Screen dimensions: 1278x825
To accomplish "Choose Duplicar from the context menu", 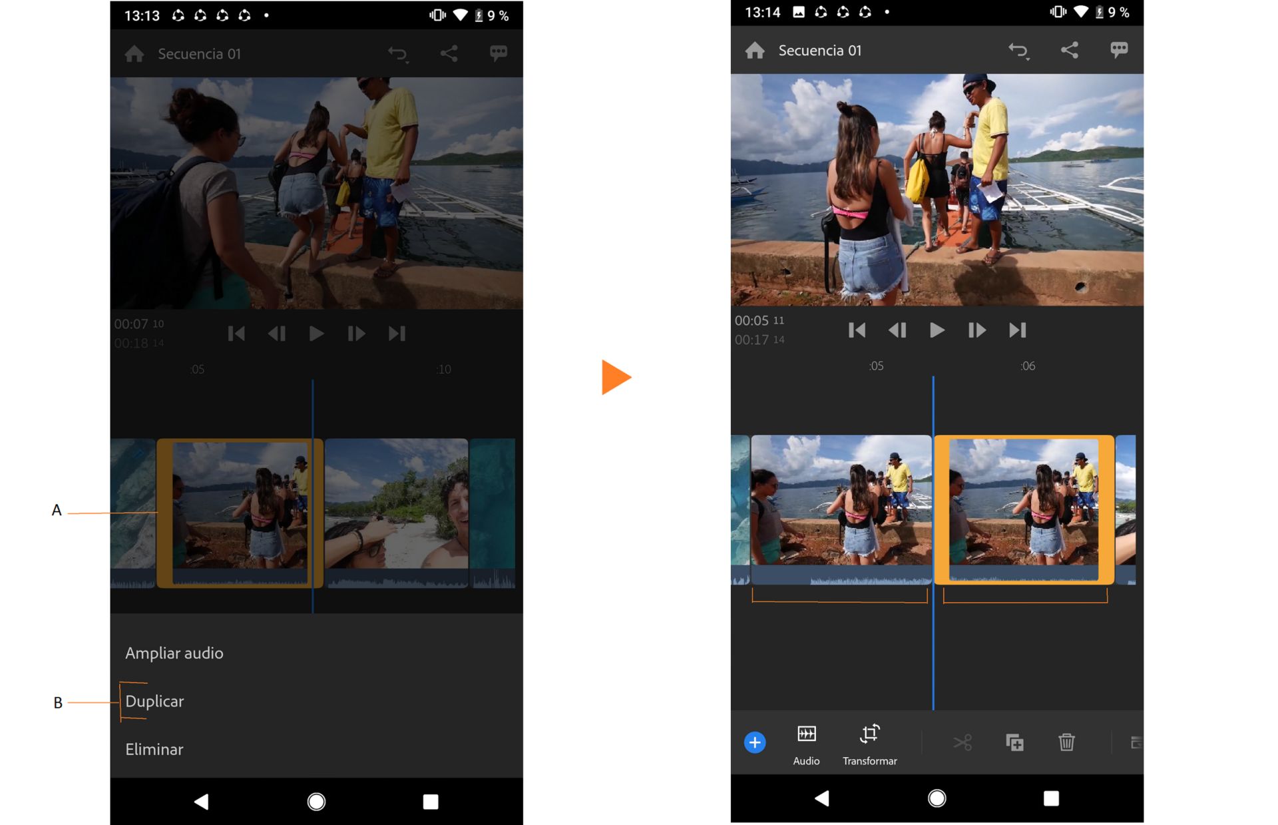I will tap(154, 700).
